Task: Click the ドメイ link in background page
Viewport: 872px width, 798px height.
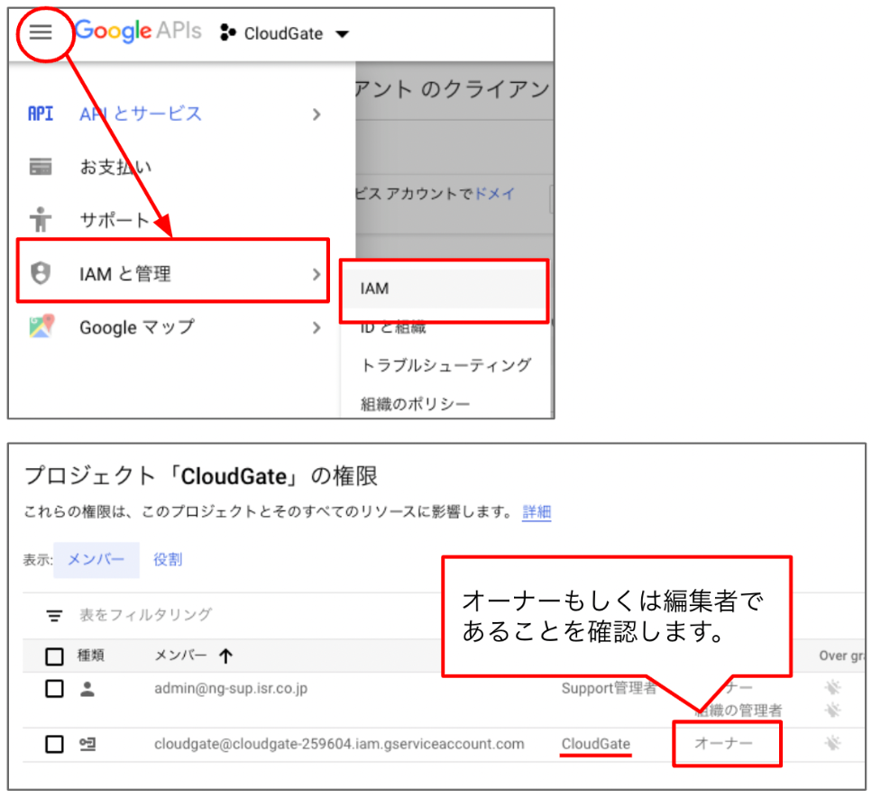Action: coord(495,194)
